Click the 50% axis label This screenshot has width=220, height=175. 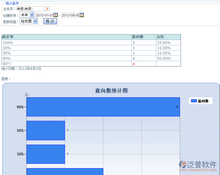(20, 131)
